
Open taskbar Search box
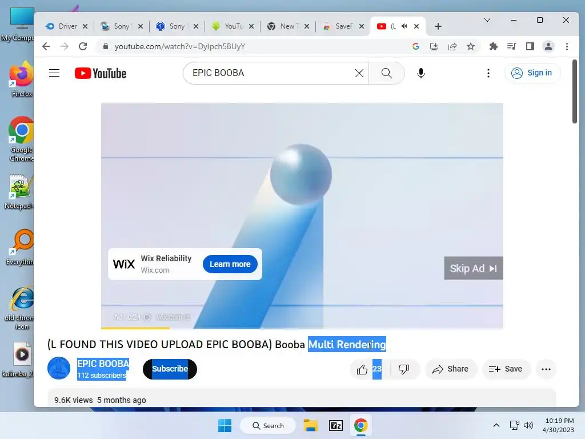pyautogui.click(x=268, y=425)
